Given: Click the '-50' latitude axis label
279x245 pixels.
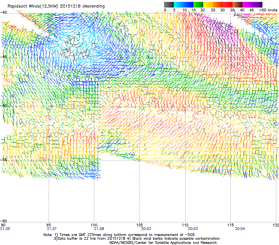Looking at the screenshot, I should 3,106.
